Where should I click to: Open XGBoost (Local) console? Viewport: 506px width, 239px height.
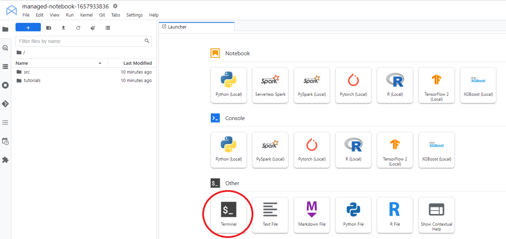(x=436, y=150)
